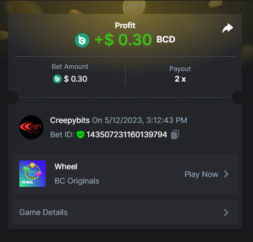
Task: Click the BCD currency label
Action: [x=166, y=39]
